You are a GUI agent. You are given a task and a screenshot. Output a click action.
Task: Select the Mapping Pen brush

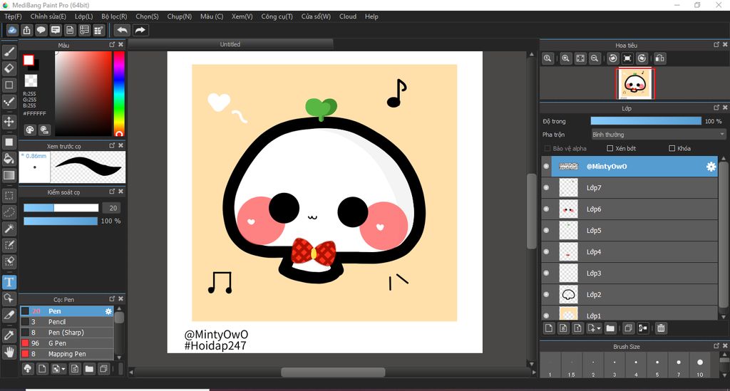66,354
